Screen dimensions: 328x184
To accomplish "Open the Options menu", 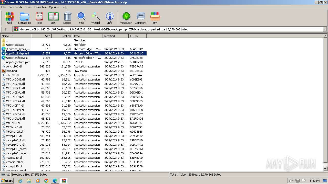I will 54,7.
